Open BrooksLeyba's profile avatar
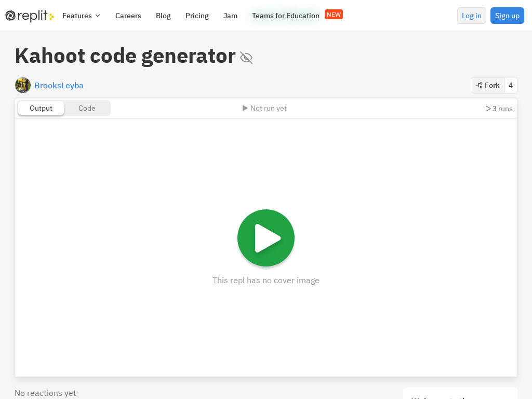 23,85
